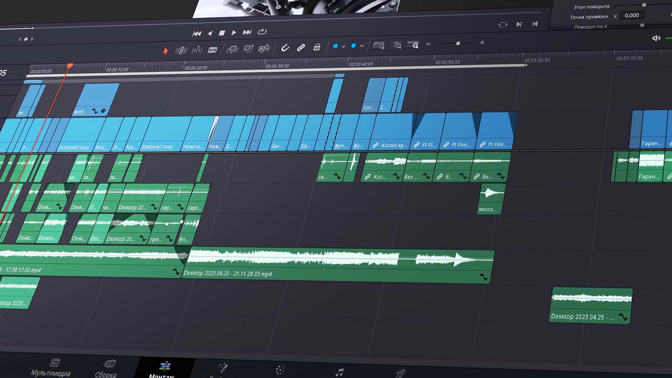The image size is (672, 378).
Task: Click keyframe diamond on the Arcti... clip
Action: 103,111
